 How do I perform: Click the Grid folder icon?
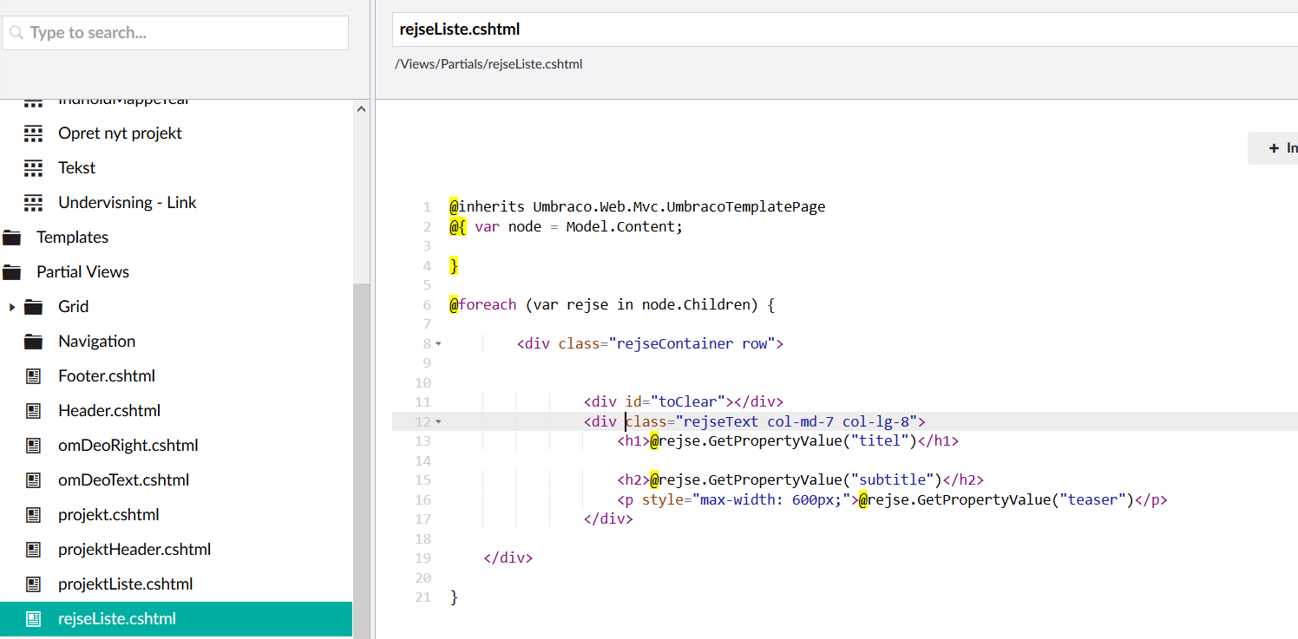click(33, 307)
